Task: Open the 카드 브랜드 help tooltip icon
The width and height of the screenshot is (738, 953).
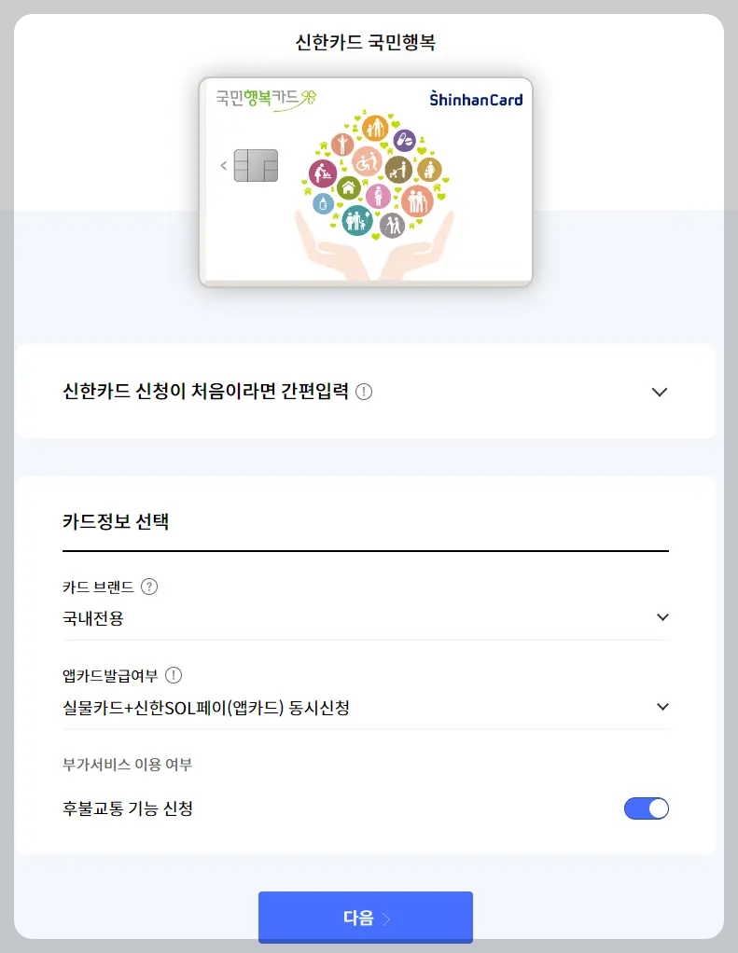Action: point(151,587)
